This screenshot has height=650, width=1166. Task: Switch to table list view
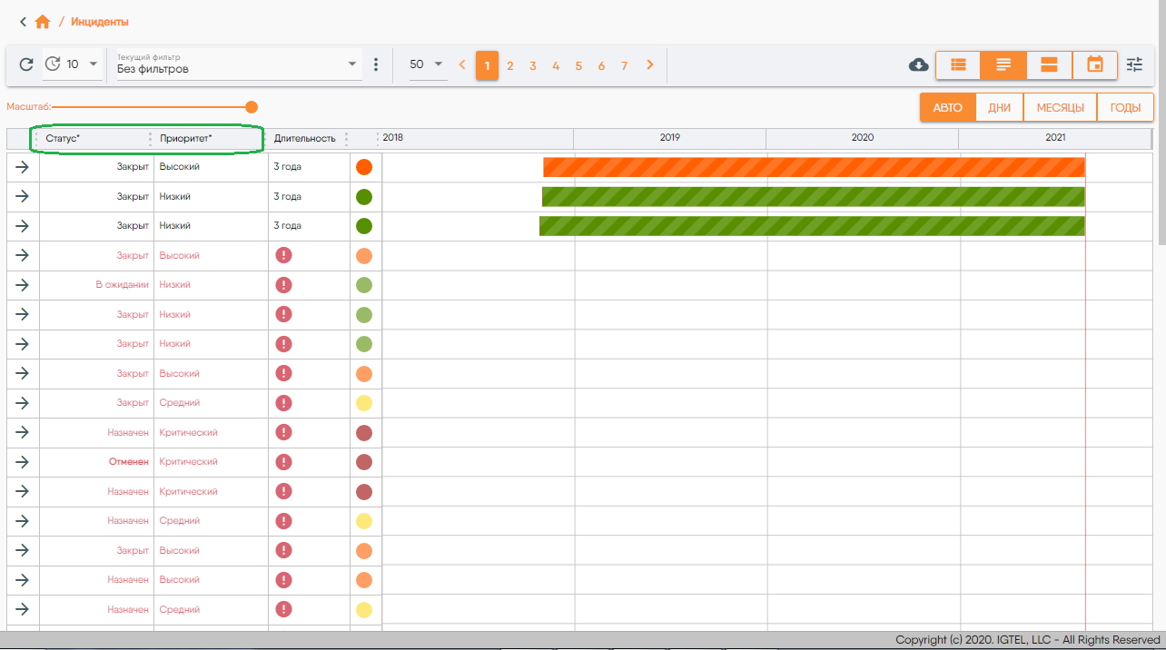coord(958,64)
